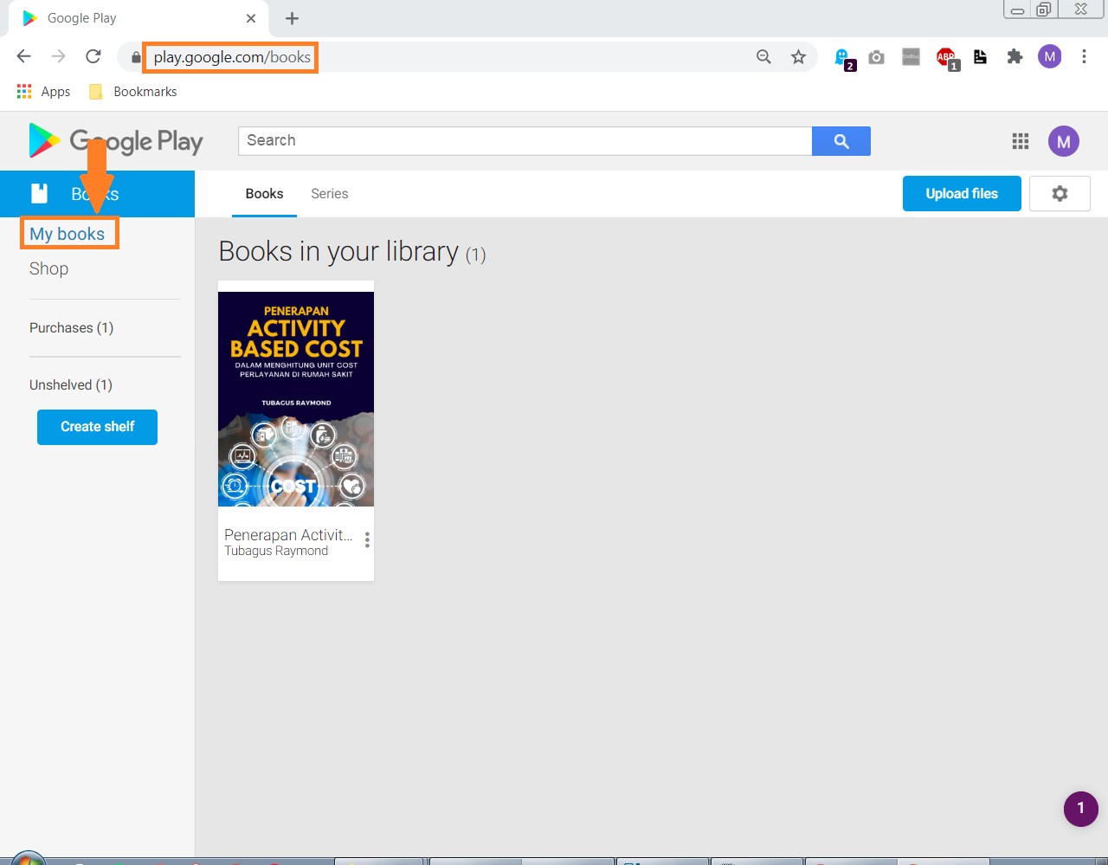Click the Google Play logo
This screenshot has width=1108, height=865.
116,141
